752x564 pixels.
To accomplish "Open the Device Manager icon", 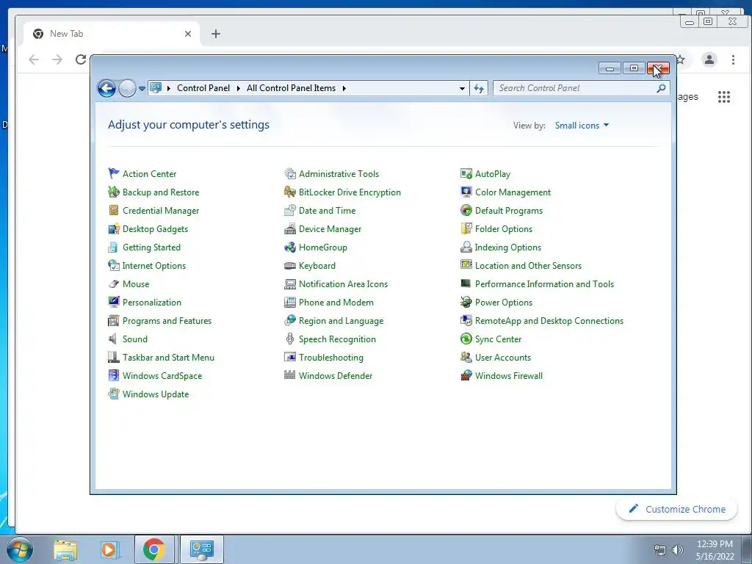I will pyautogui.click(x=289, y=229).
